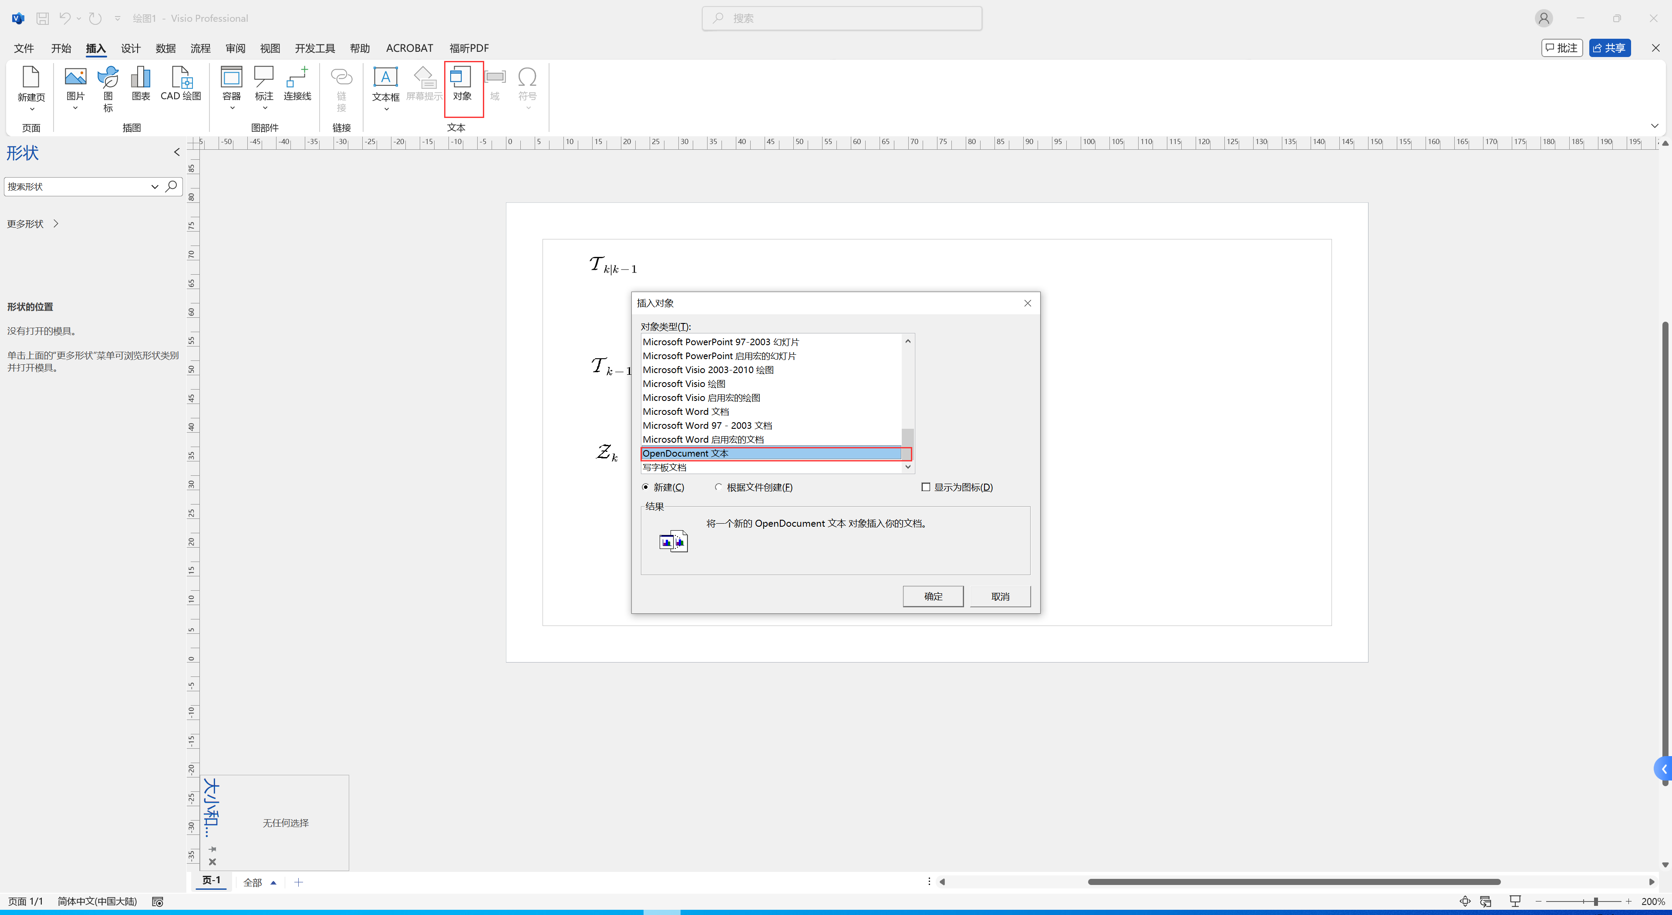Click the 确定 button in dialog
The width and height of the screenshot is (1672, 915).
[933, 596]
